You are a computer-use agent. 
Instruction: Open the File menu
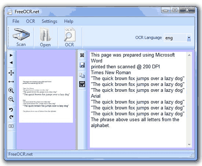coord(16,21)
